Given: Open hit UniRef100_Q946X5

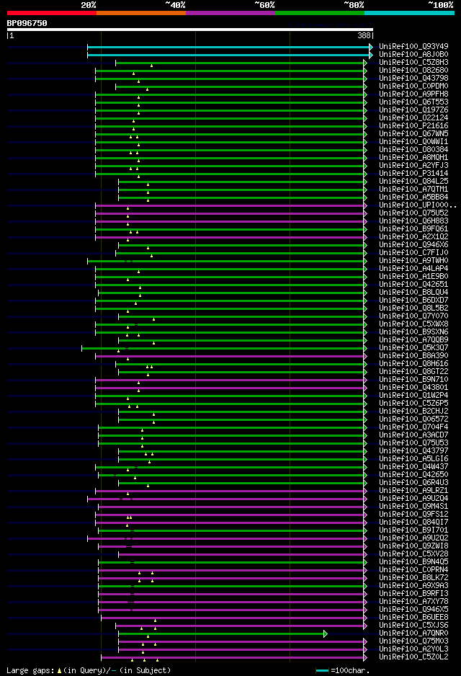Looking at the screenshot, I should [x=413, y=609].
